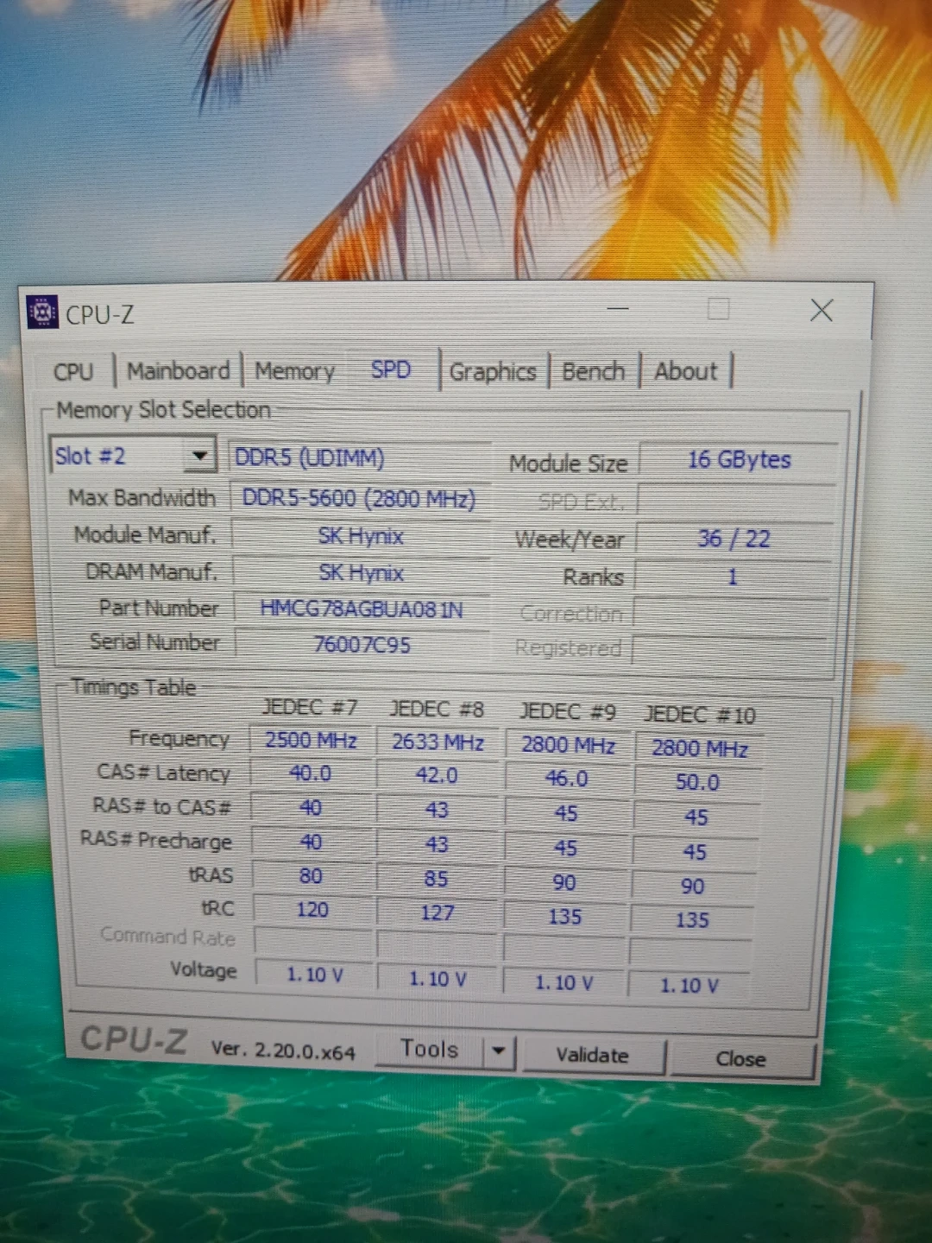The height and width of the screenshot is (1243, 932).
Task: Click the JEDEC #10 column header
Action: point(700,715)
